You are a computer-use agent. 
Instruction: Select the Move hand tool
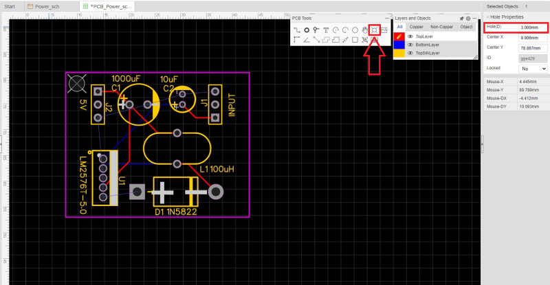point(365,30)
